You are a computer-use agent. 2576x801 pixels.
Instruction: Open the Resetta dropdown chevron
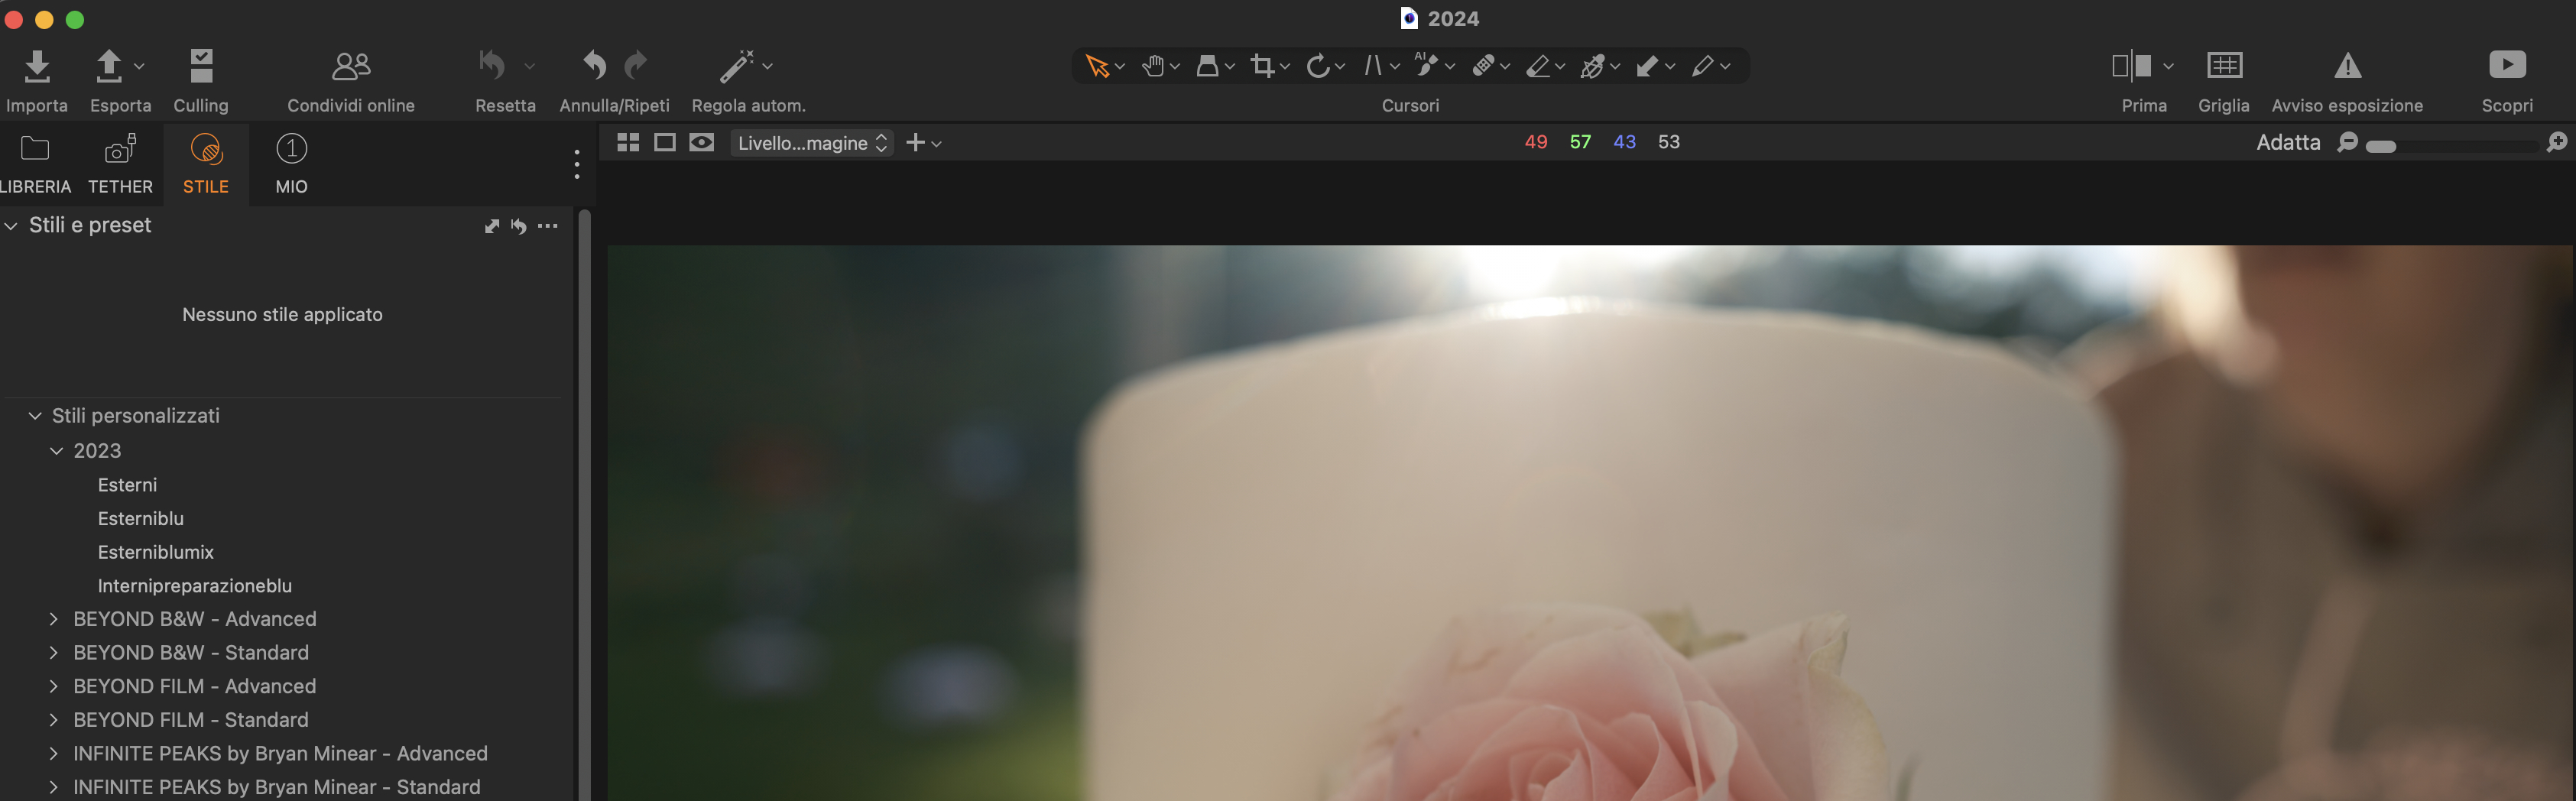[529, 66]
